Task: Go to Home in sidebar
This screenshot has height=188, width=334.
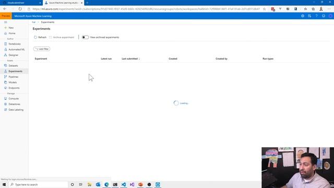Action: pyautogui.click(x=10, y=33)
